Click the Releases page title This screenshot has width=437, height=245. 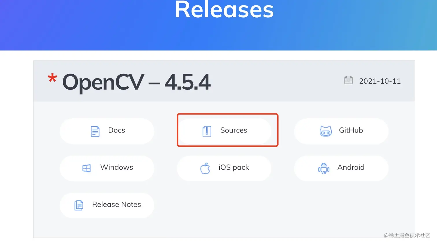(224, 9)
